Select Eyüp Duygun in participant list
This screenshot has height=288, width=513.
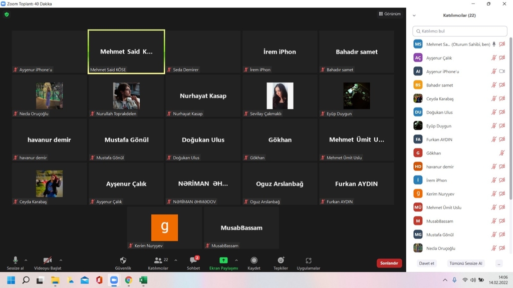(460, 125)
